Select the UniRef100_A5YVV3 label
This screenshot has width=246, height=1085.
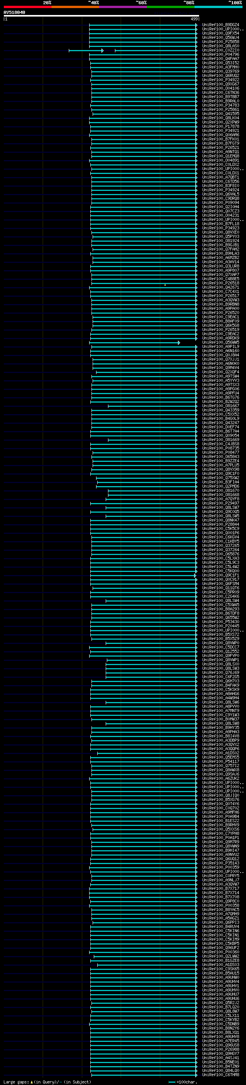tap(221, 380)
